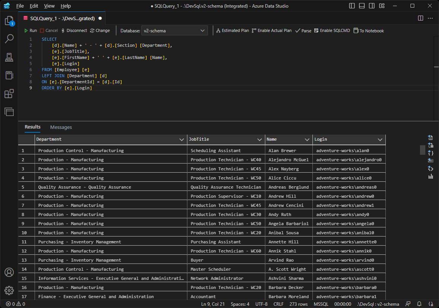This screenshot has width=439, height=308.
Task: Save results as JSON icon
Action: [x=431, y=153]
